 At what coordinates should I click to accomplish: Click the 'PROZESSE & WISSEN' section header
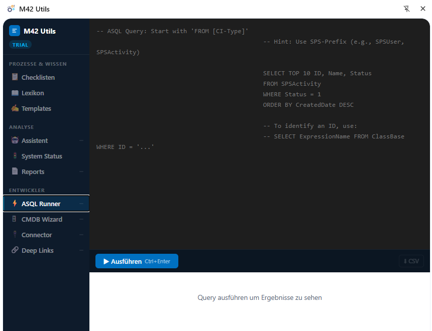click(38, 64)
